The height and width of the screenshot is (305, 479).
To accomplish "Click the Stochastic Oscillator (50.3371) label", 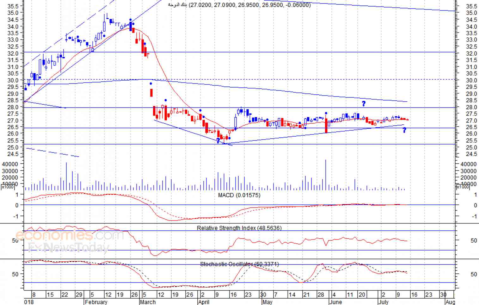I will 239,264.
